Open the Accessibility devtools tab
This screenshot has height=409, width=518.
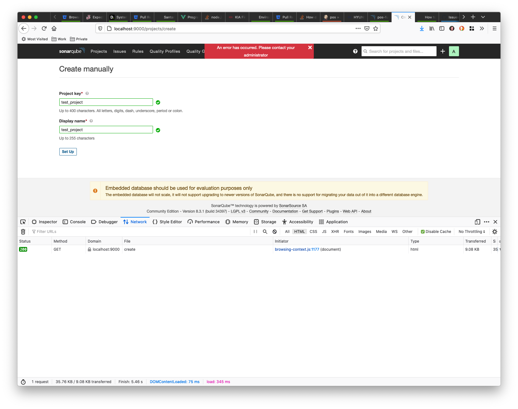pos(298,222)
